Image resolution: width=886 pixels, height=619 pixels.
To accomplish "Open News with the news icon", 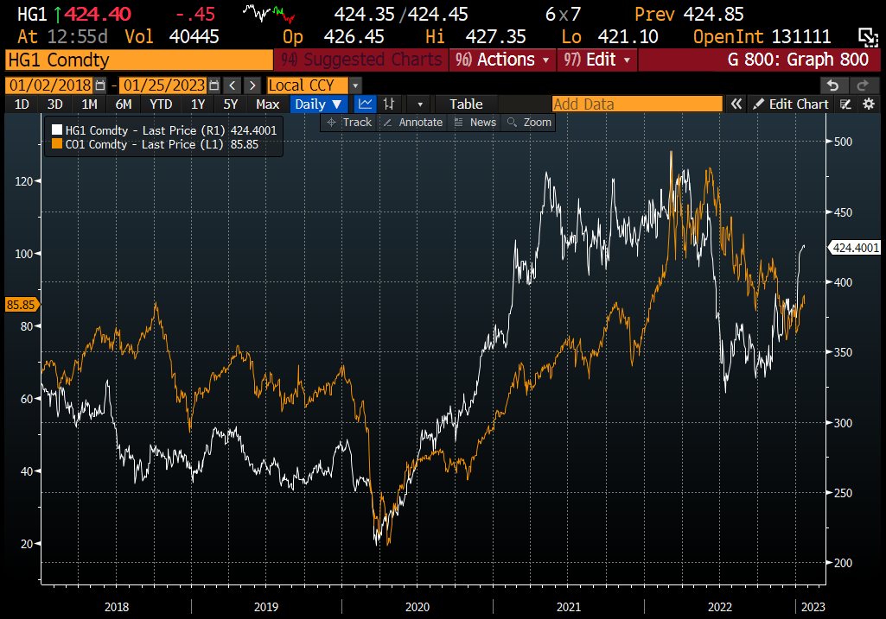I will [x=475, y=122].
